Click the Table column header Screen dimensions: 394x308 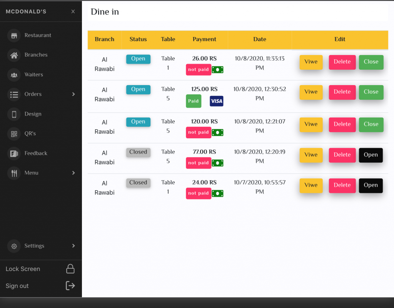tap(168, 40)
